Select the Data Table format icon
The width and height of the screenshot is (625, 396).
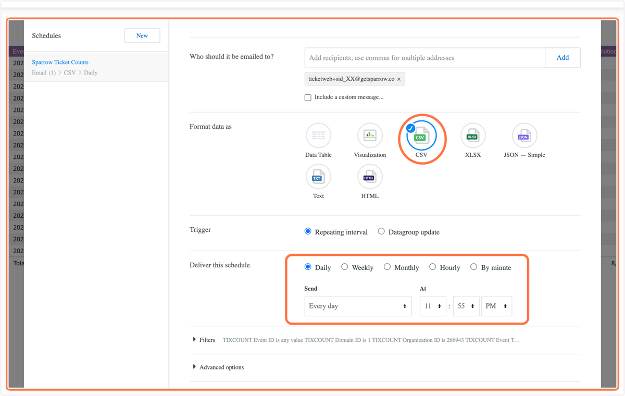pos(318,135)
